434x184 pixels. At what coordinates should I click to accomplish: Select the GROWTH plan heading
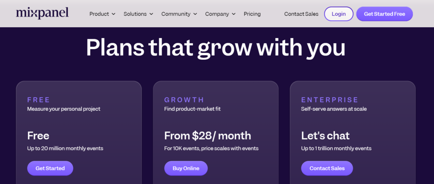(184, 100)
